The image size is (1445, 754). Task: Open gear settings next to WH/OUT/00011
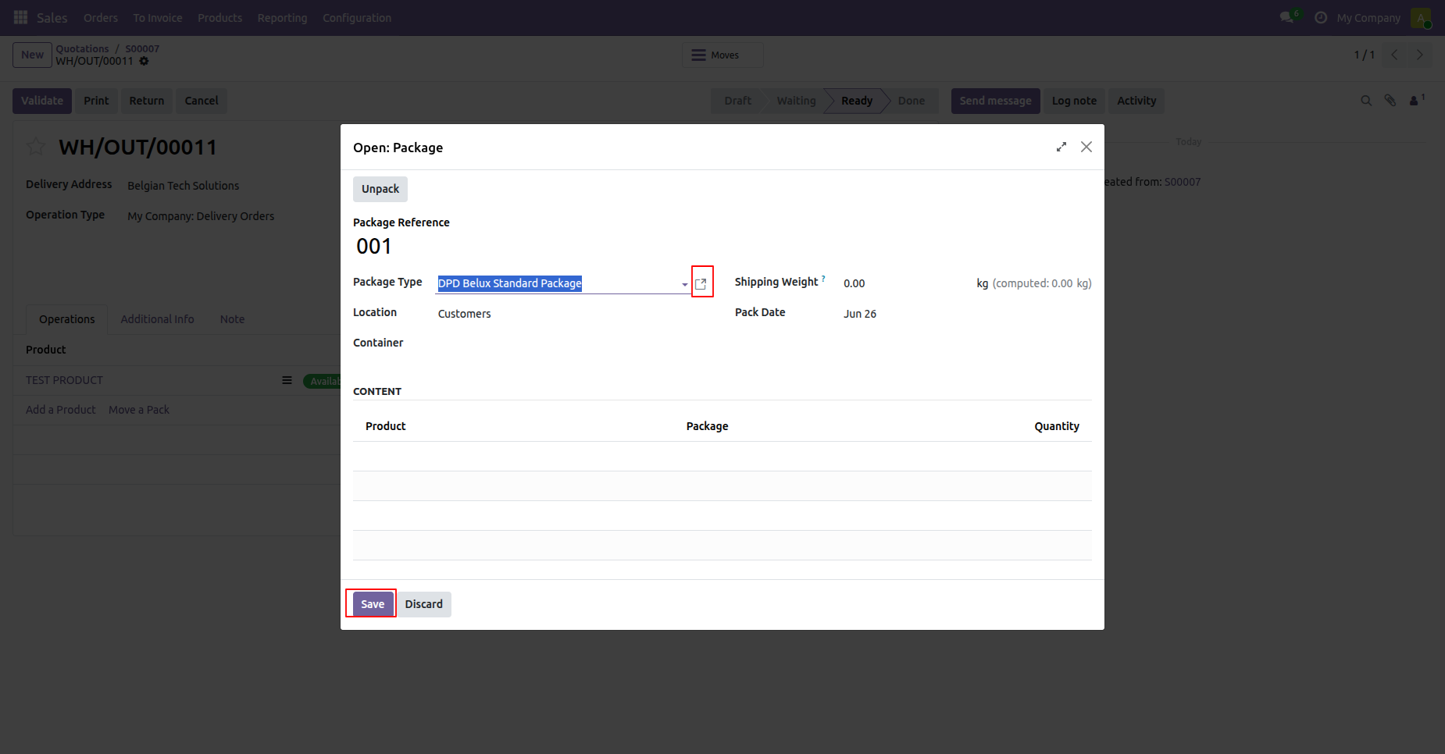[x=144, y=61]
